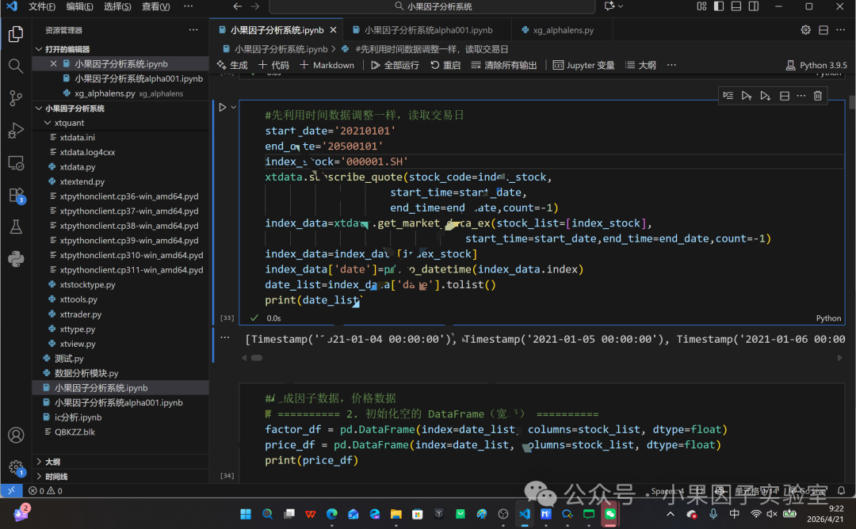Toggle the 中 input method indicator

pyautogui.click(x=734, y=514)
